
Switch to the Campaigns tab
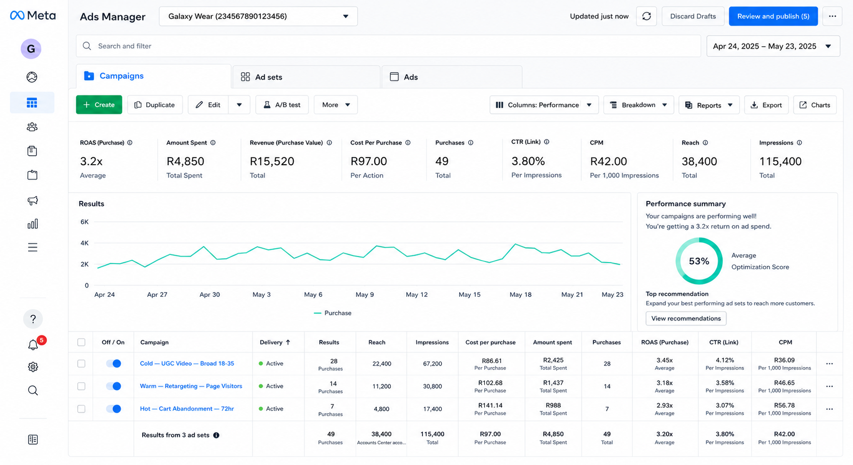154,76
